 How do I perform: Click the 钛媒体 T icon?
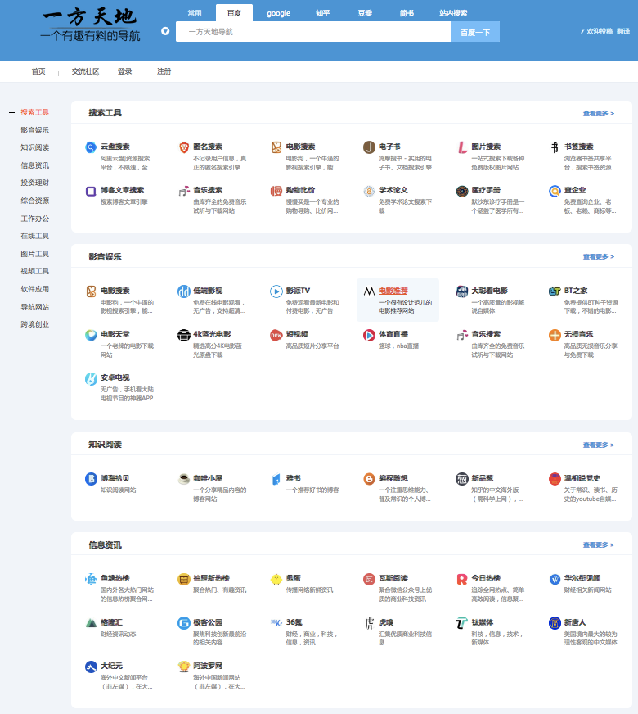pos(462,622)
